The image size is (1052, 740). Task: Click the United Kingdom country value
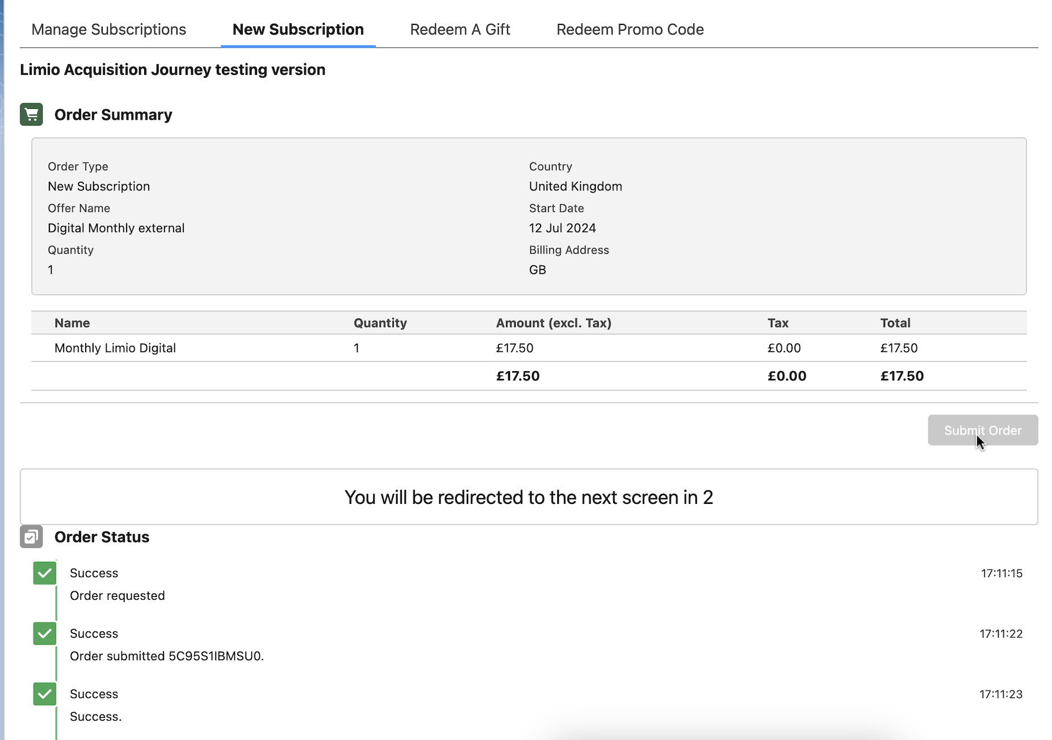point(575,186)
